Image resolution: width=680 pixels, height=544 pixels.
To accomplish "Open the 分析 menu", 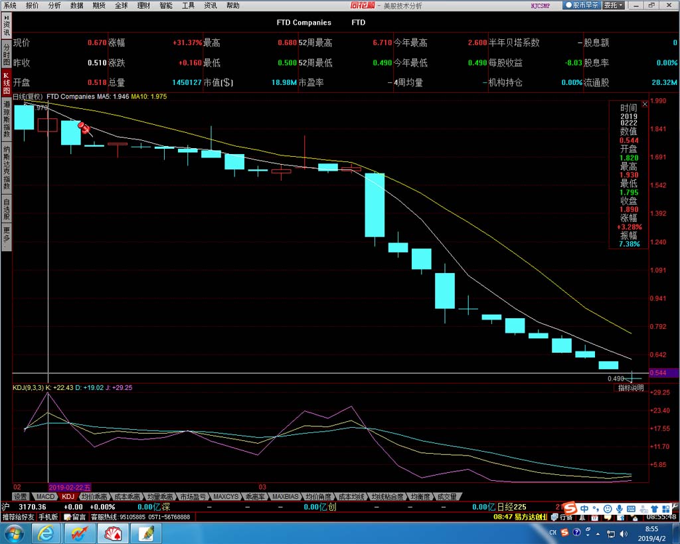I will (54, 5).
